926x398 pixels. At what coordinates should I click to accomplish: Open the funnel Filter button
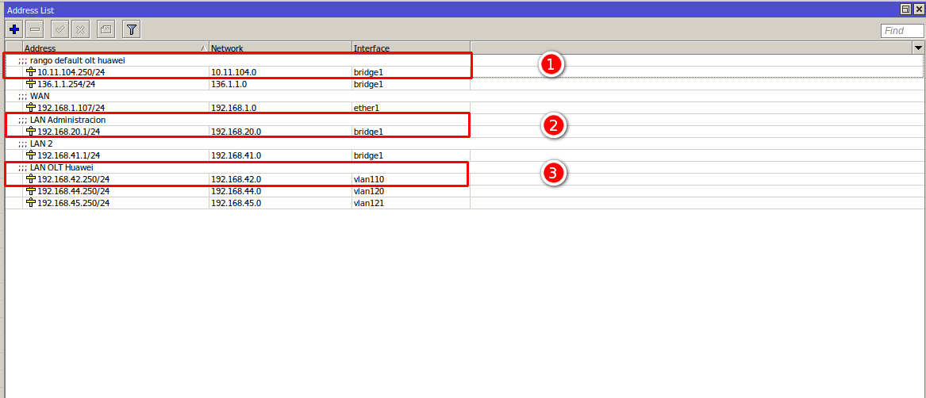click(x=131, y=29)
